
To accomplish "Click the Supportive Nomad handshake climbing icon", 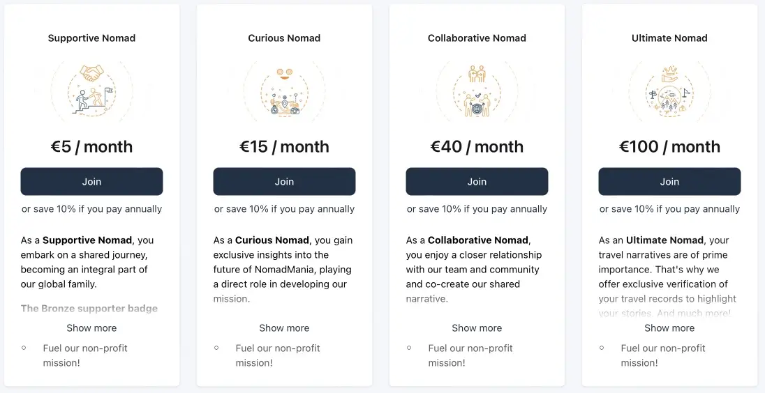I will pos(91,91).
